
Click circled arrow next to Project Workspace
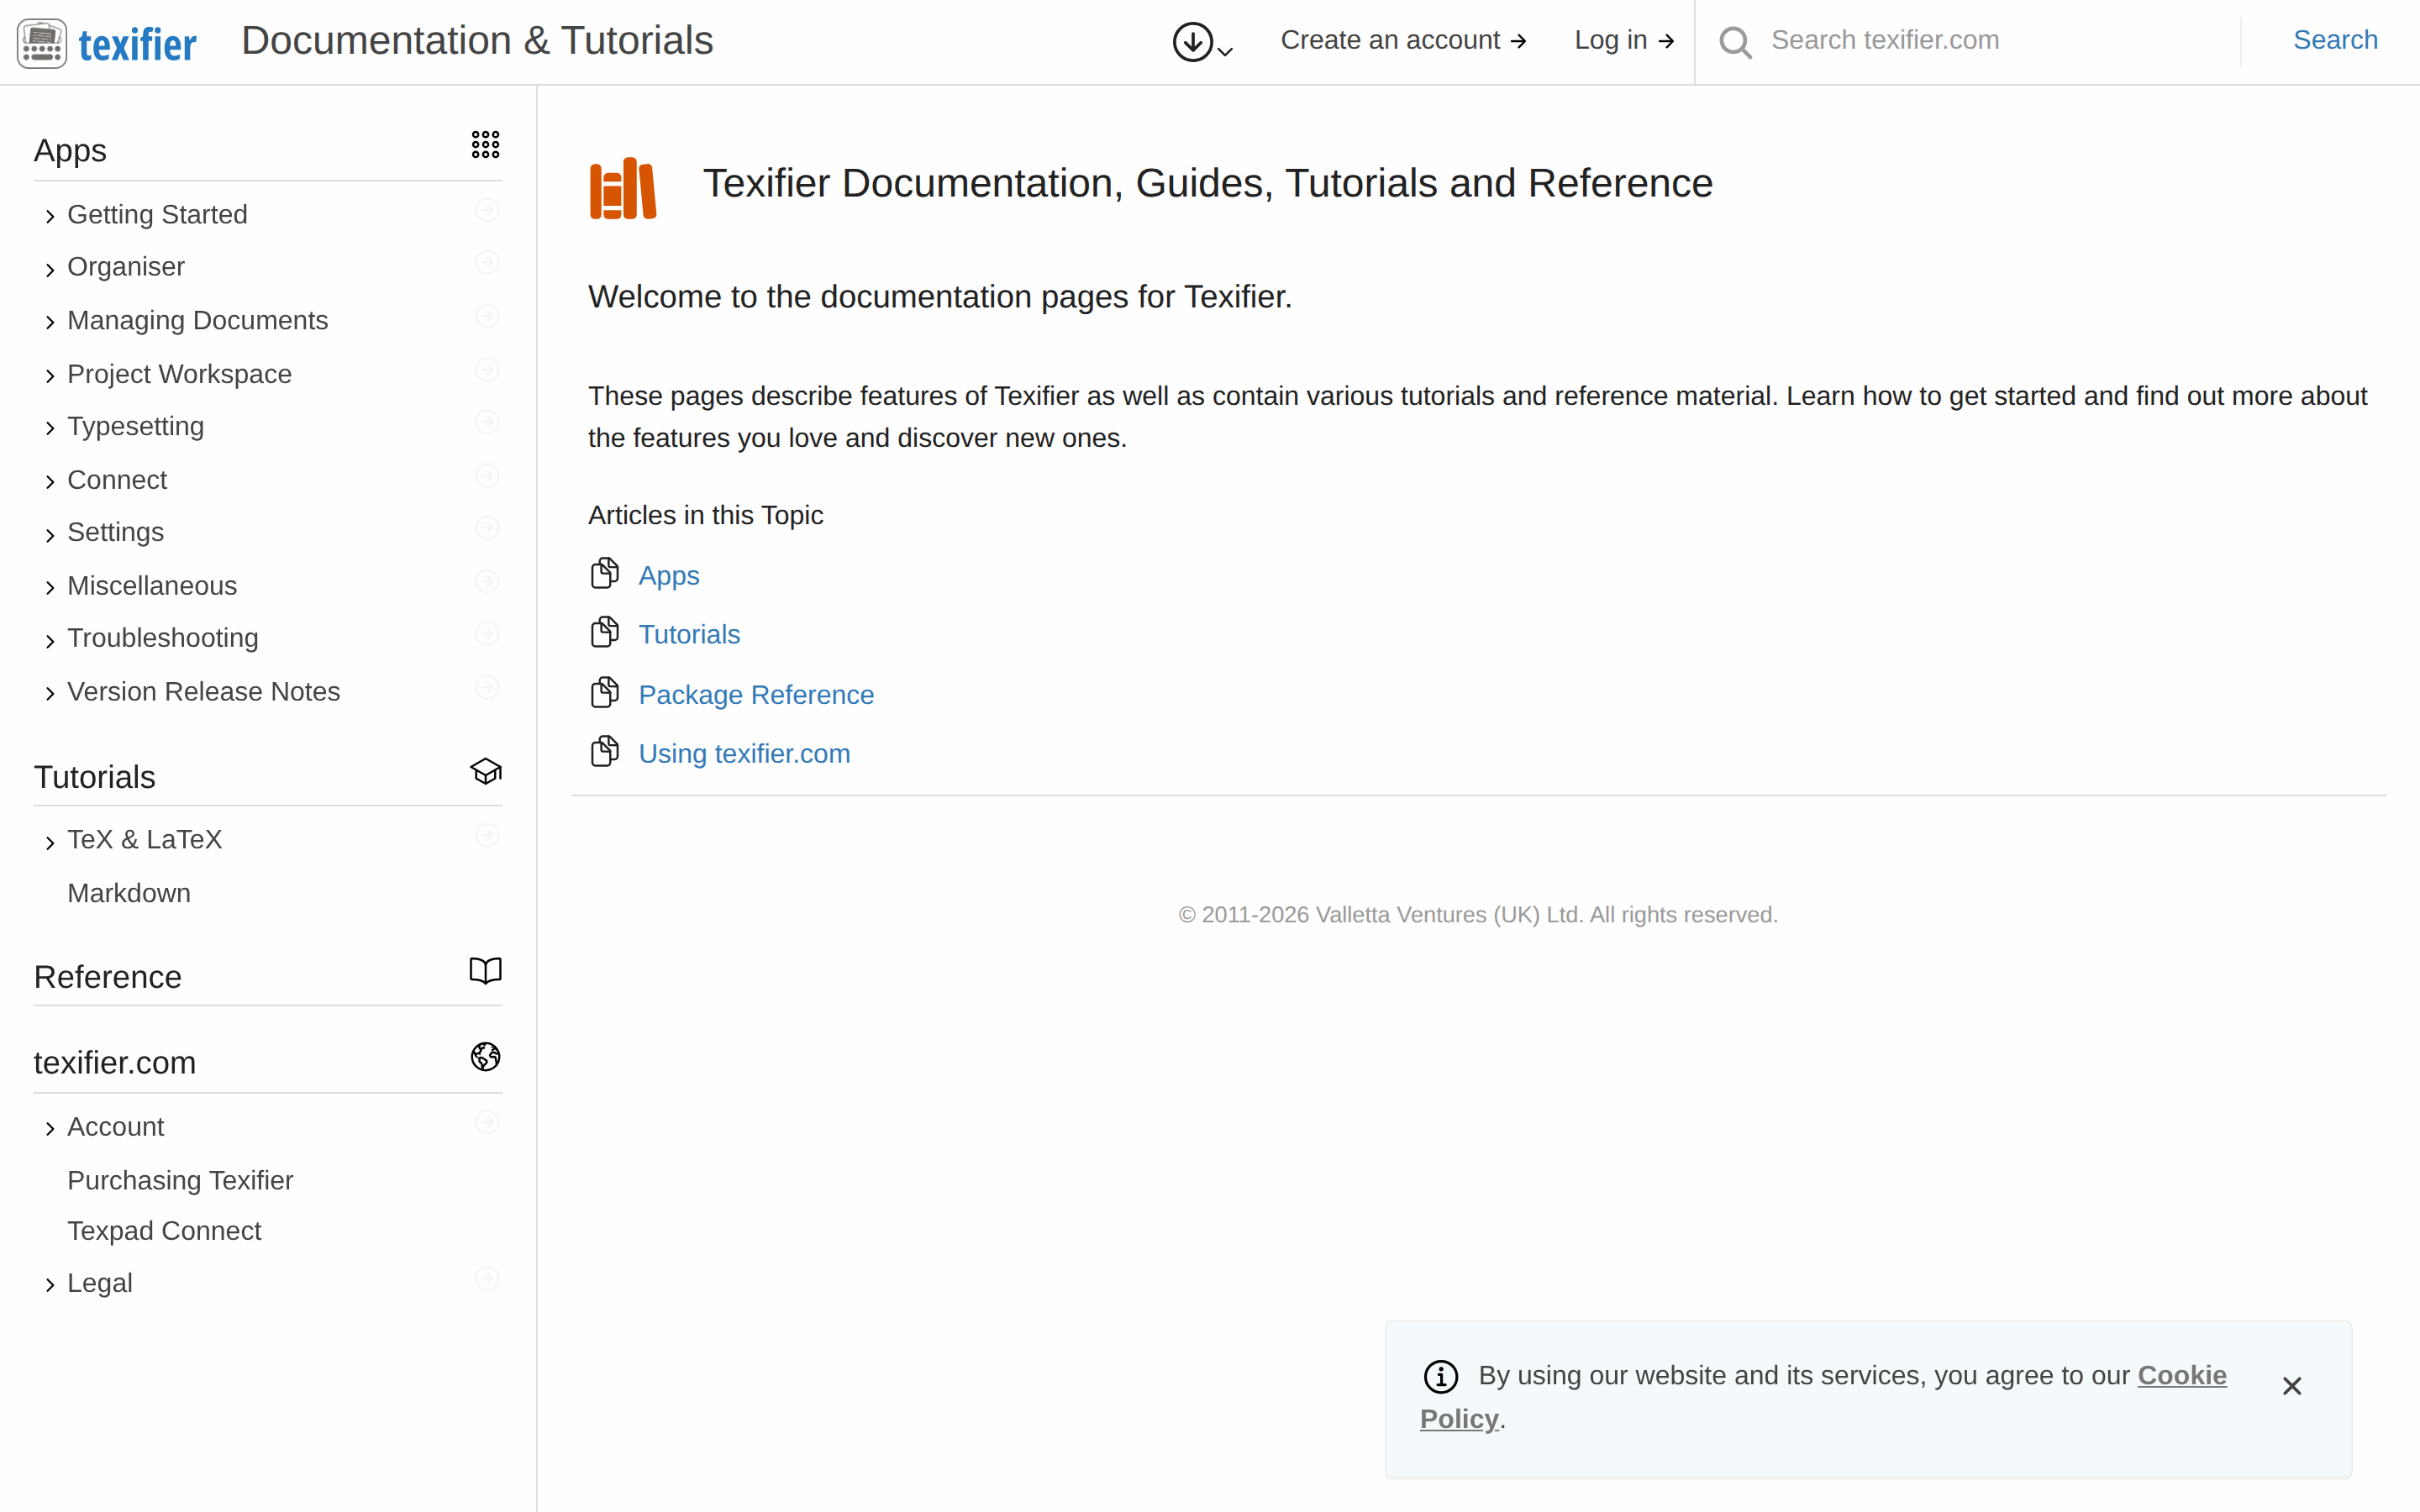pyautogui.click(x=487, y=370)
